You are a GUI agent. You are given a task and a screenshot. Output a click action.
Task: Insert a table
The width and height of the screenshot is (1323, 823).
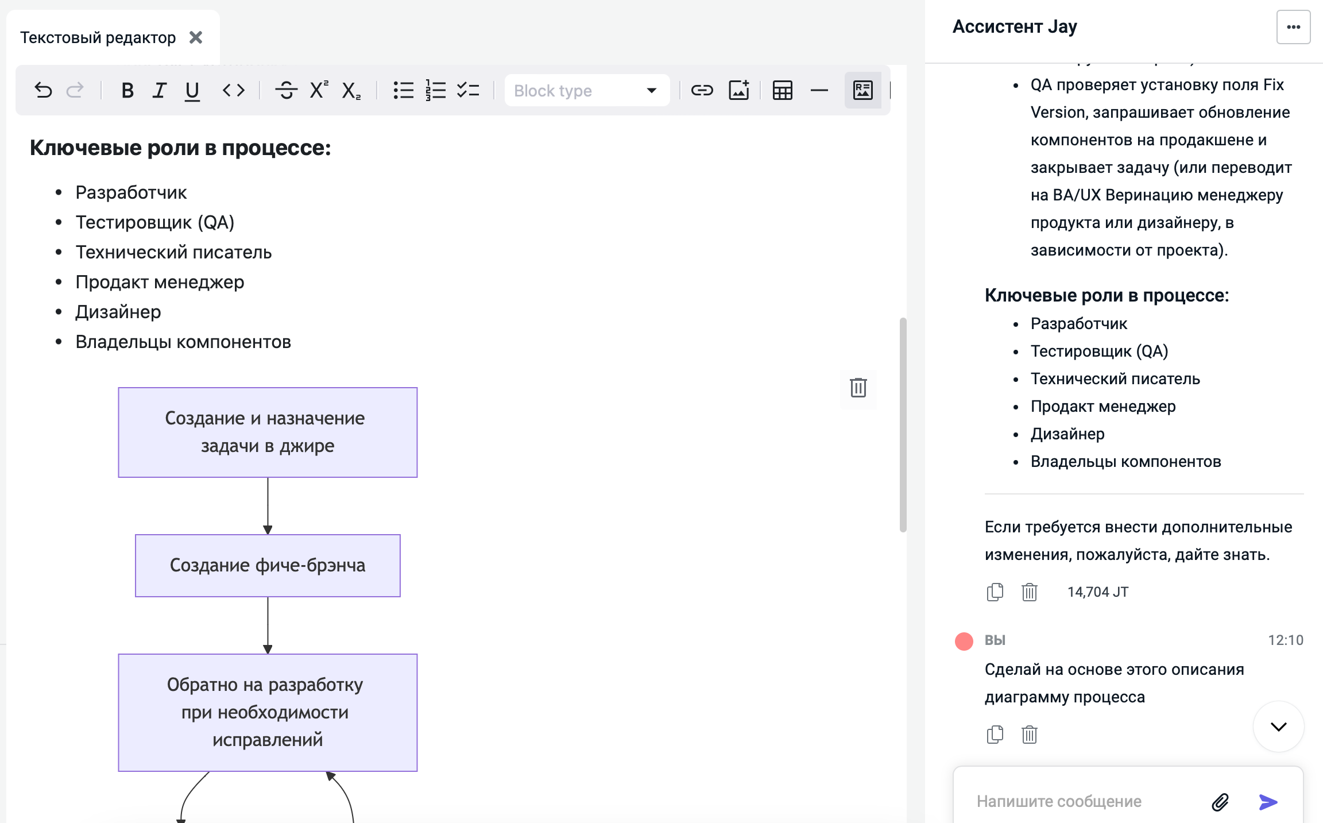782,91
